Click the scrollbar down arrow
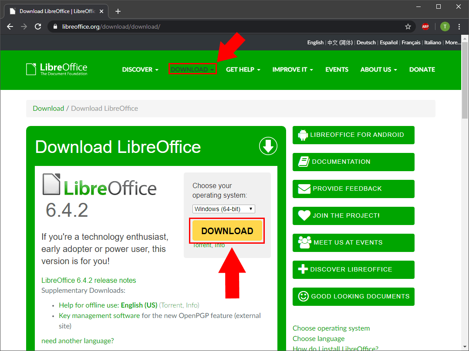This screenshot has height=351, width=469. click(x=465, y=347)
